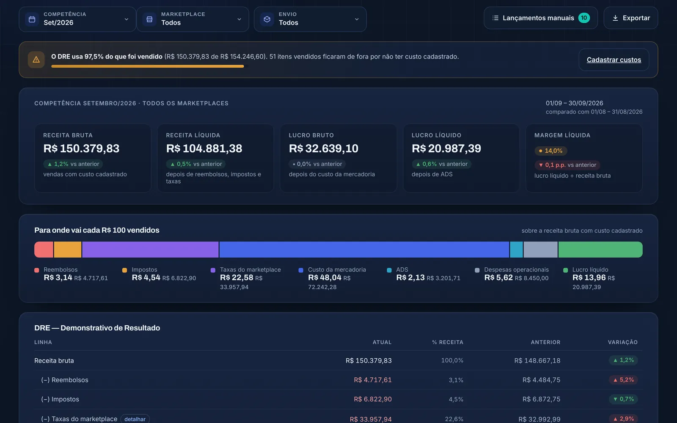Click the Despesas operacionais legend entry

tap(512, 274)
